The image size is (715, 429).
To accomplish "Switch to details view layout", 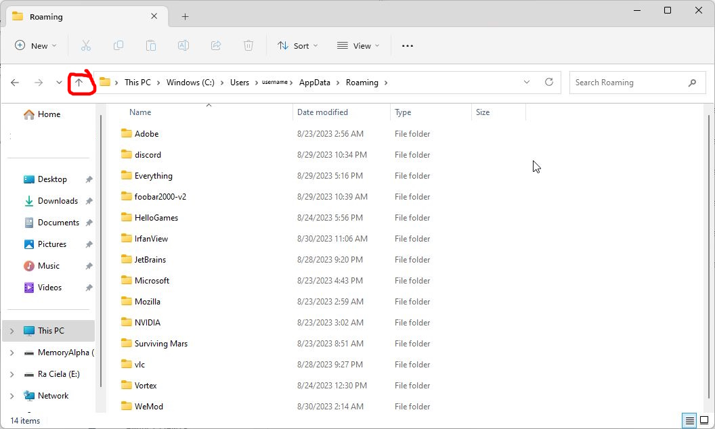I will coord(689,420).
